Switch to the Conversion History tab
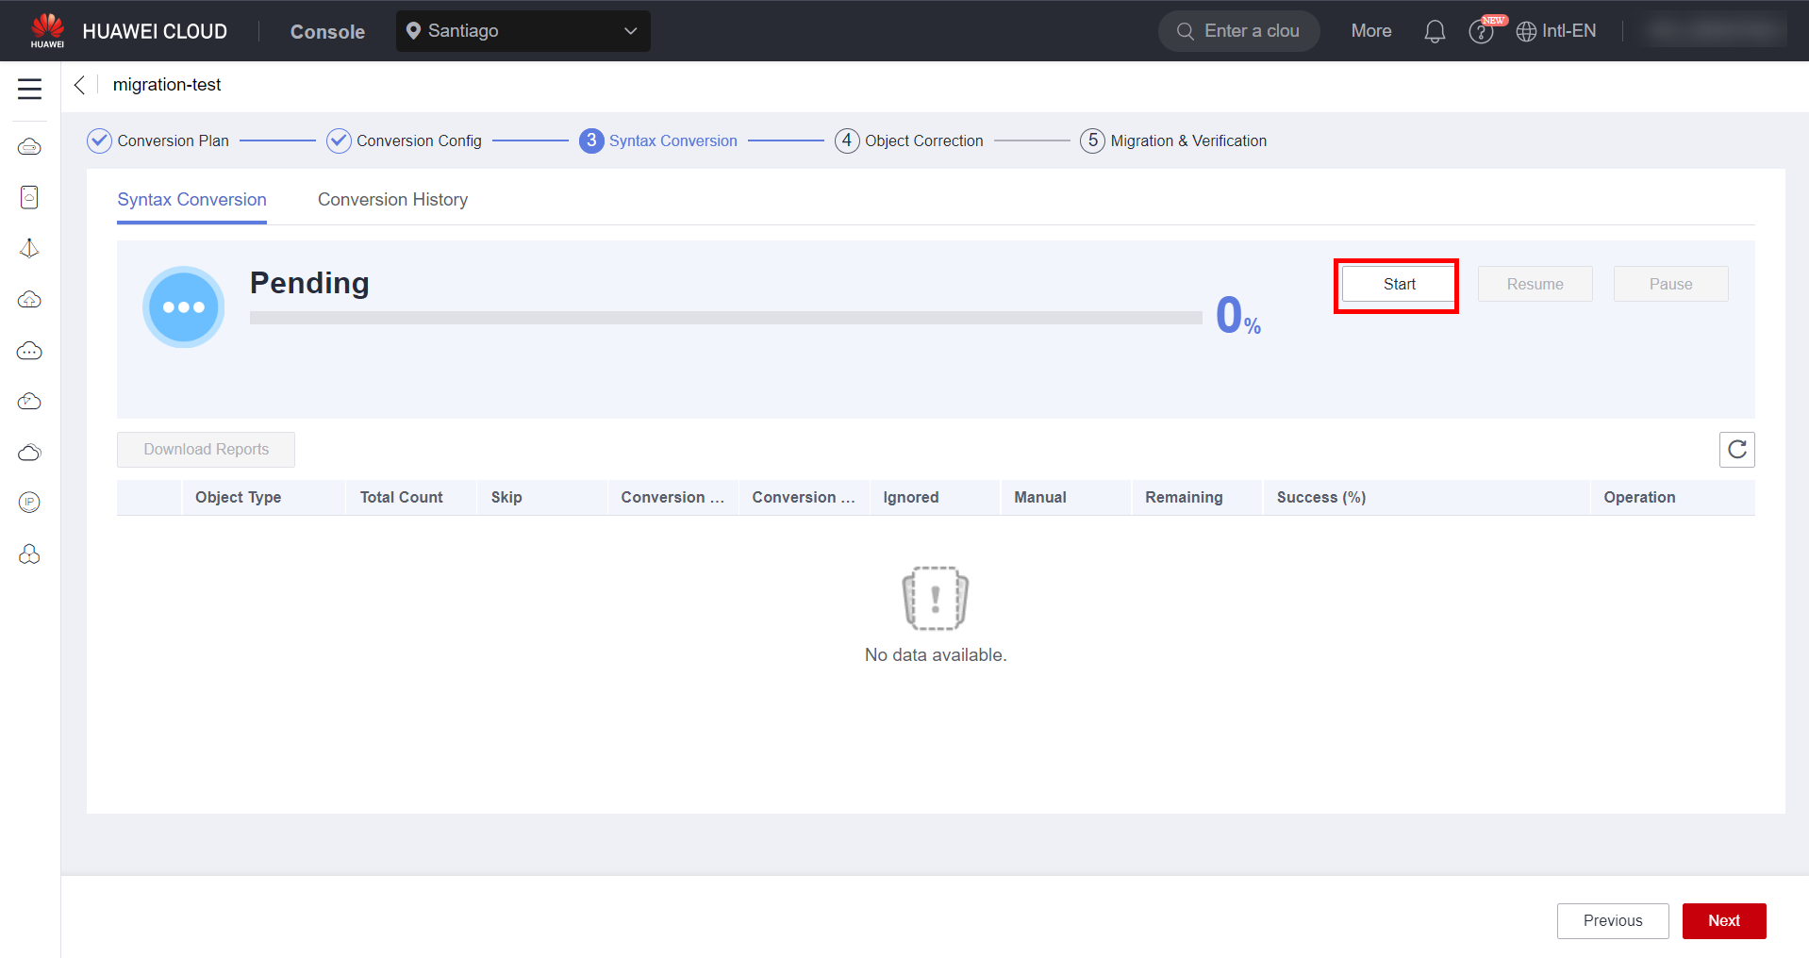Image resolution: width=1809 pixels, height=958 pixels. pos(392,200)
